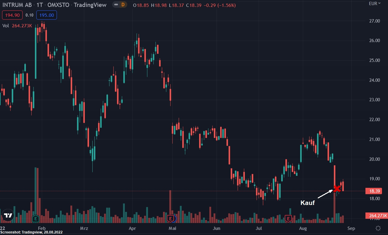The image size is (388, 235).
Task: Click the 18.00 price axis label
Action: click(x=375, y=198)
